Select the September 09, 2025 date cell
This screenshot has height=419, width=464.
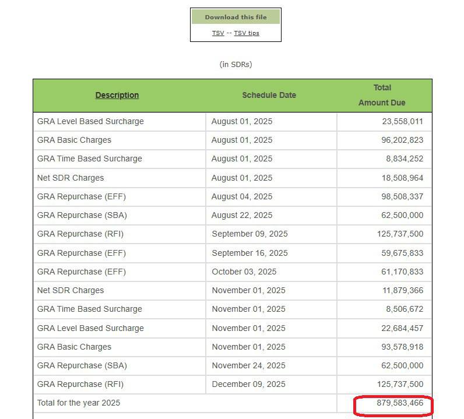pyautogui.click(x=249, y=234)
